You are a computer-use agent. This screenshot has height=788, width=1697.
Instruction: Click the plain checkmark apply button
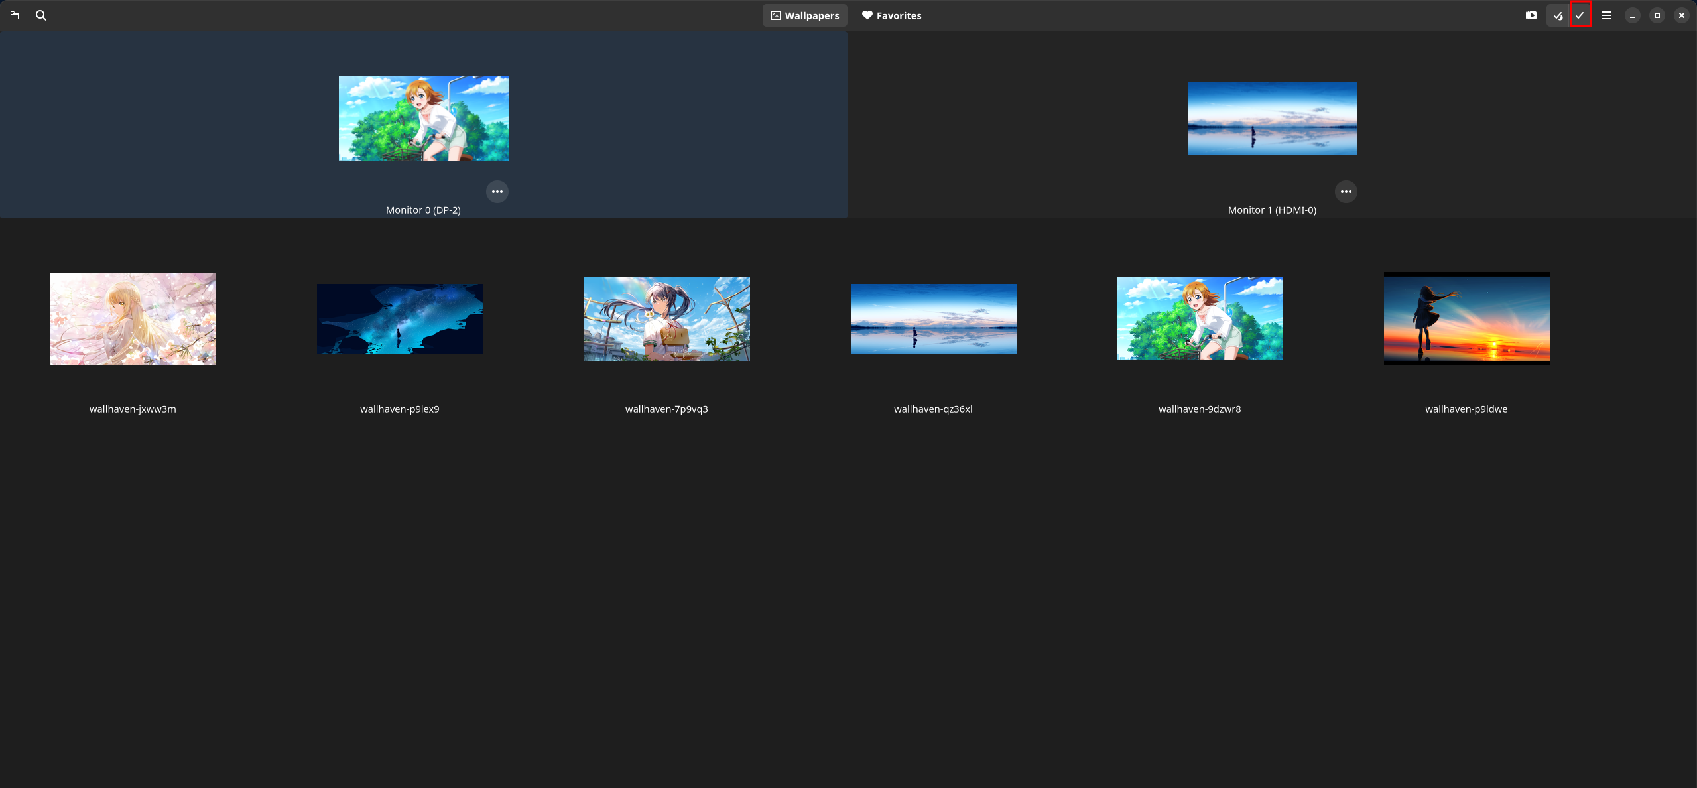pos(1580,15)
